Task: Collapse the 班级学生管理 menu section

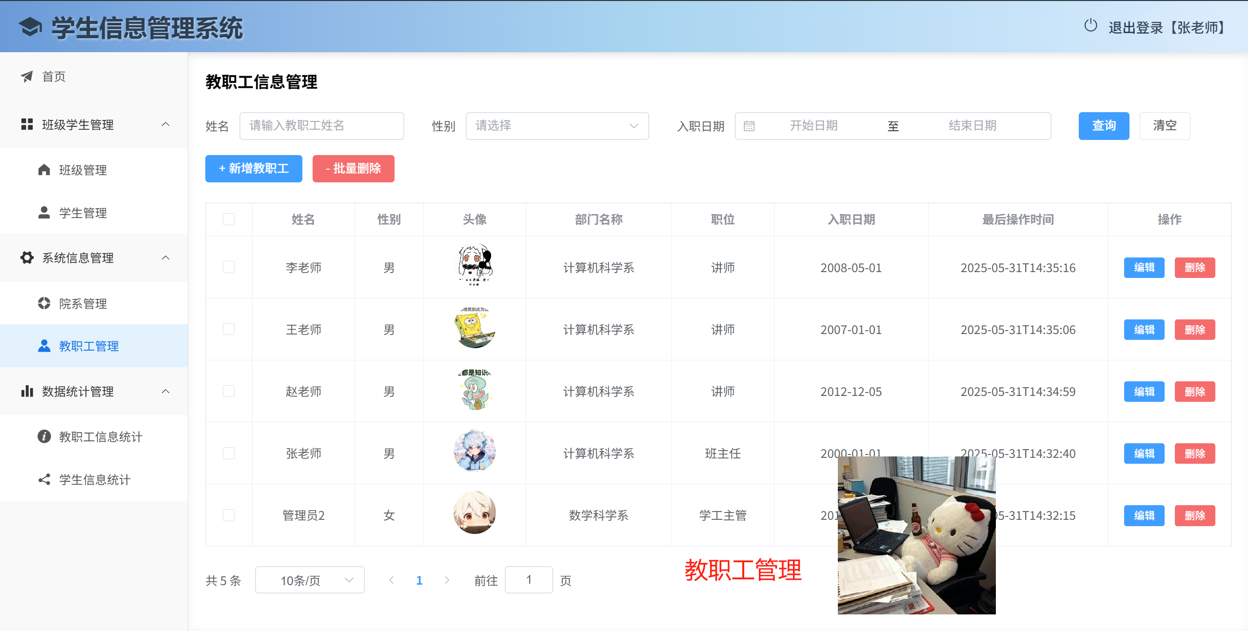Action: point(166,124)
